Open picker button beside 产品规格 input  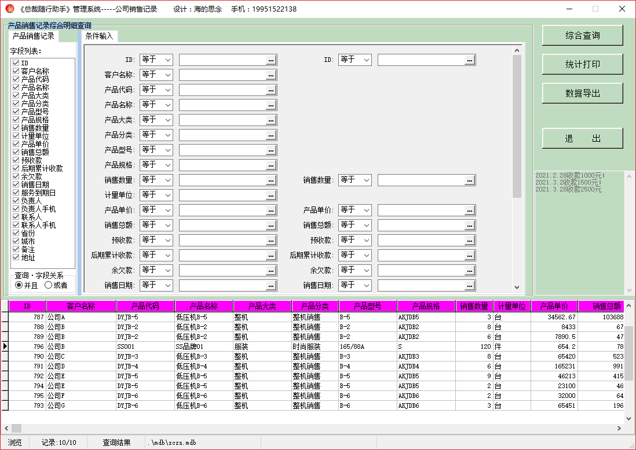pos(271,165)
